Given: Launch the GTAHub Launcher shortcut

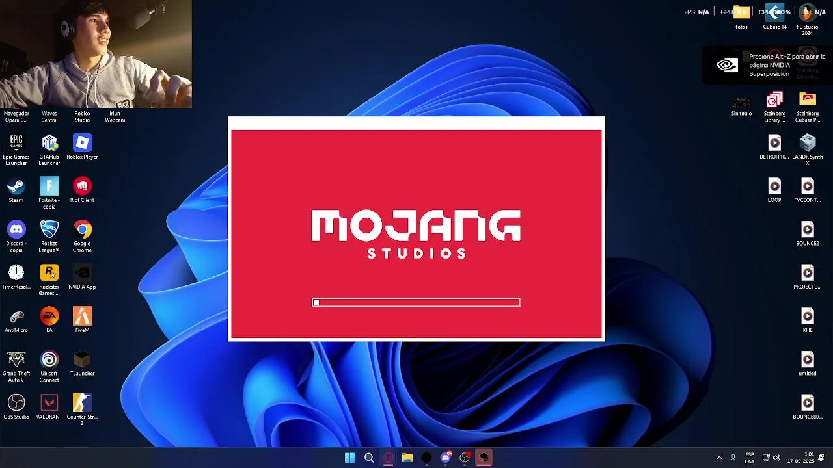Looking at the screenshot, I should [x=49, y=149].
